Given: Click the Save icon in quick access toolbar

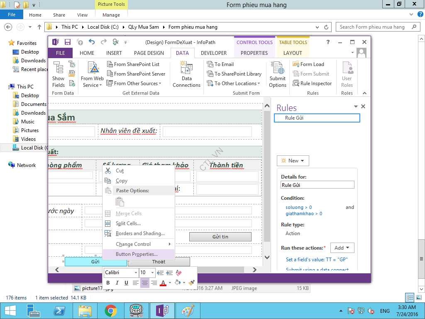Looking at the screenshot, I should pyautogui.click(x=67, y=42).
